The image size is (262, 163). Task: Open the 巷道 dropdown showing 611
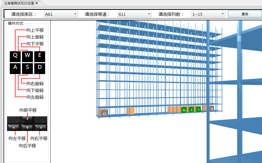[x=135, y=14]
